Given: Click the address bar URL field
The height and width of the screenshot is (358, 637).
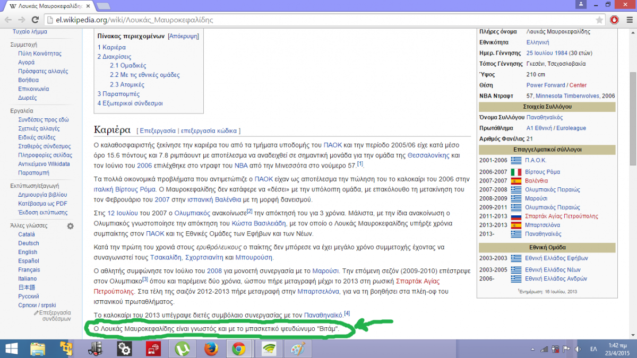Looking at the screenshot, I should [318, 20].
